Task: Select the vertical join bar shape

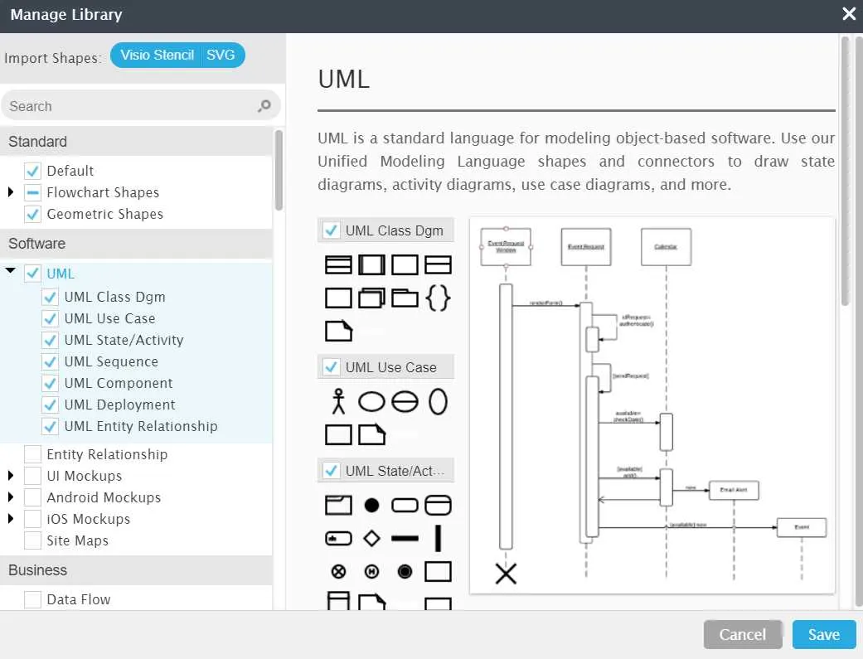Action: coord(438,538)
